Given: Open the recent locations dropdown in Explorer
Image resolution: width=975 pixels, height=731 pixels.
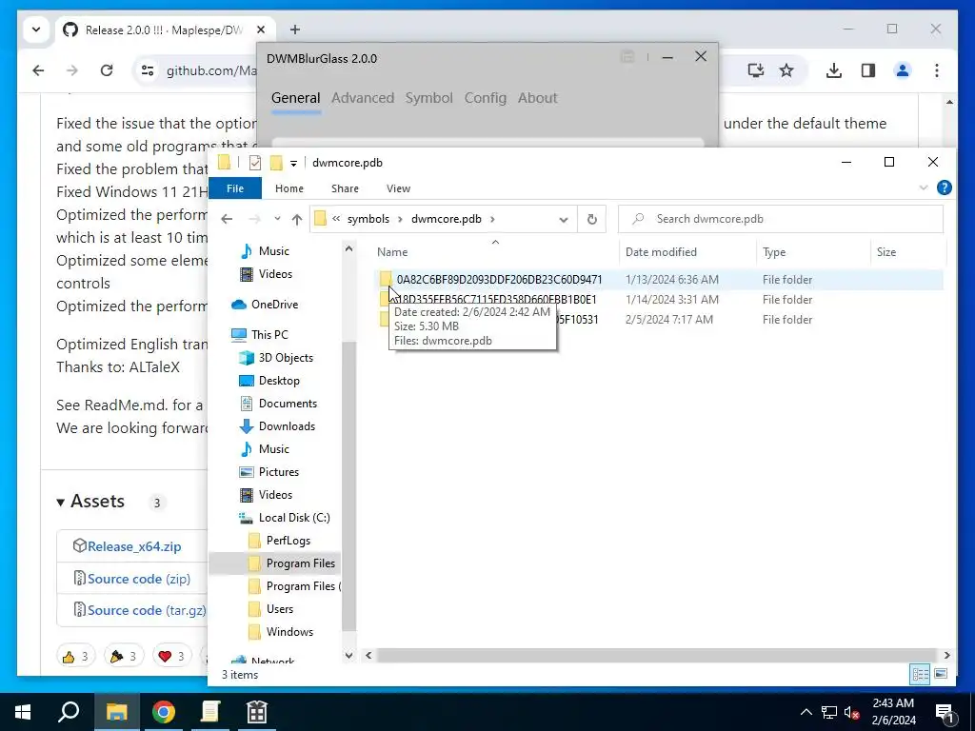Looking at the screenshot, I should click(277, 219).
